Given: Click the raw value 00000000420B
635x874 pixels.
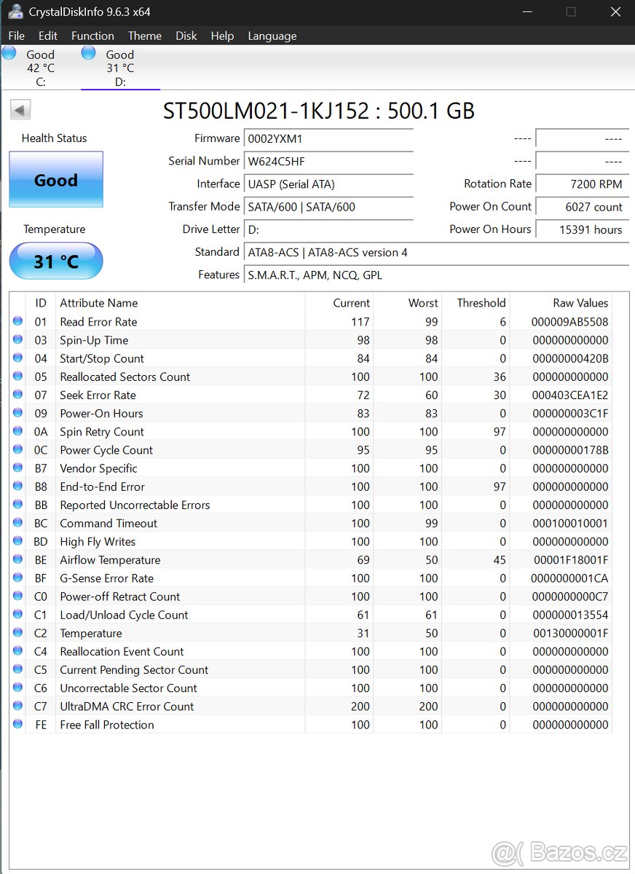Looking at the screenshot, I should pyautogui.click(x=570, y=358).
